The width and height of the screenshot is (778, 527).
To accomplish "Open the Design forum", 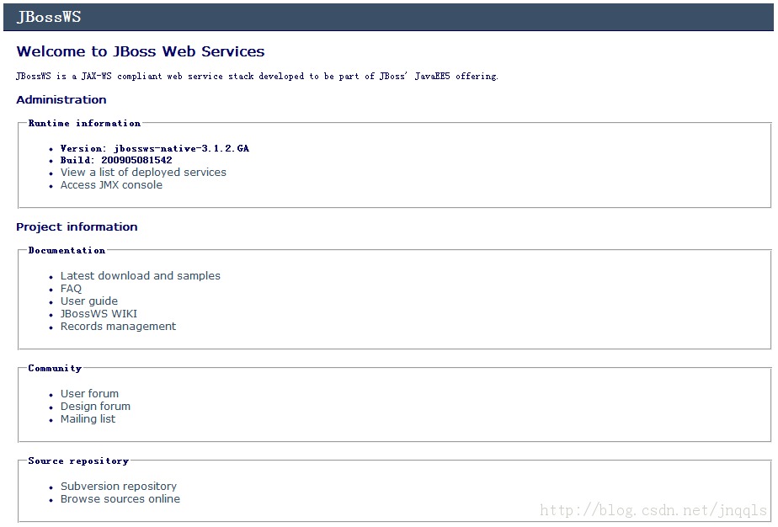I will [x=95, y=406].
